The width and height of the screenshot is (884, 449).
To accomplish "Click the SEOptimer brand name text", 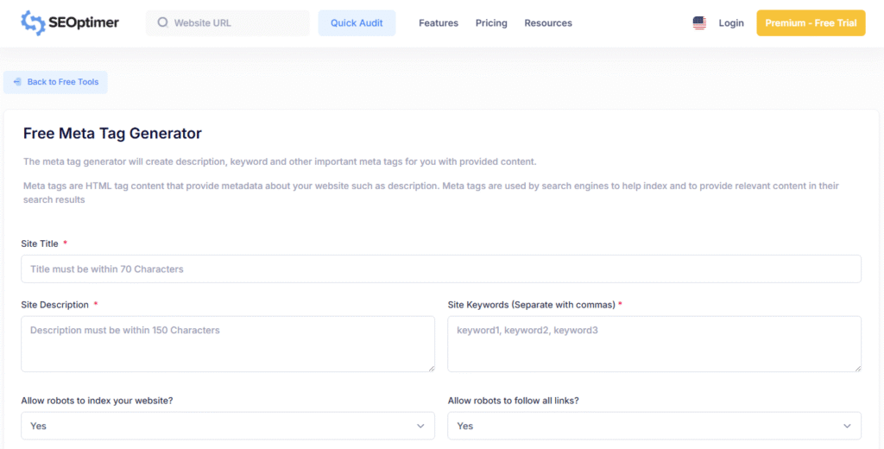I will click(x=85, y=23).
